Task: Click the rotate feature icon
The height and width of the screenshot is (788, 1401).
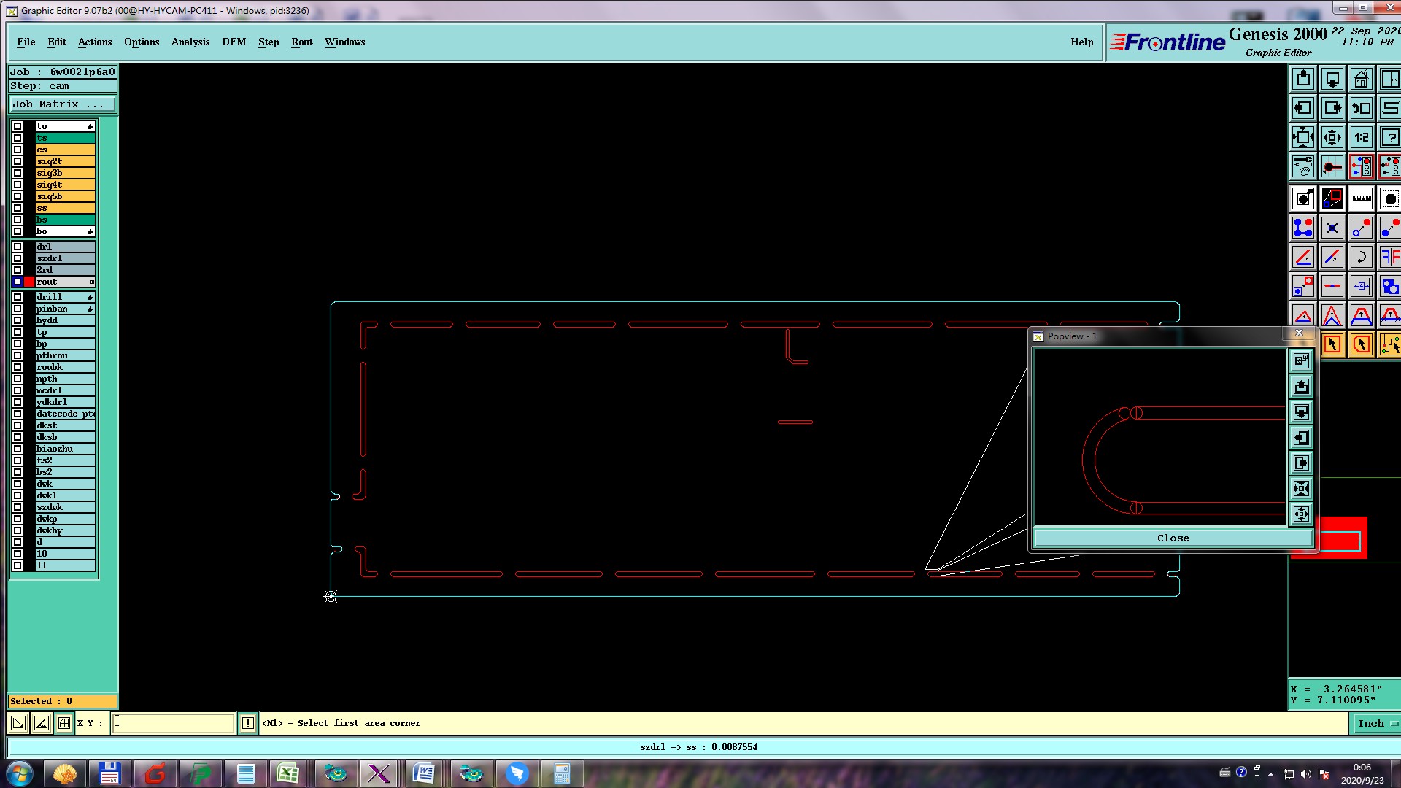Action: click(x=1361, y=257)
